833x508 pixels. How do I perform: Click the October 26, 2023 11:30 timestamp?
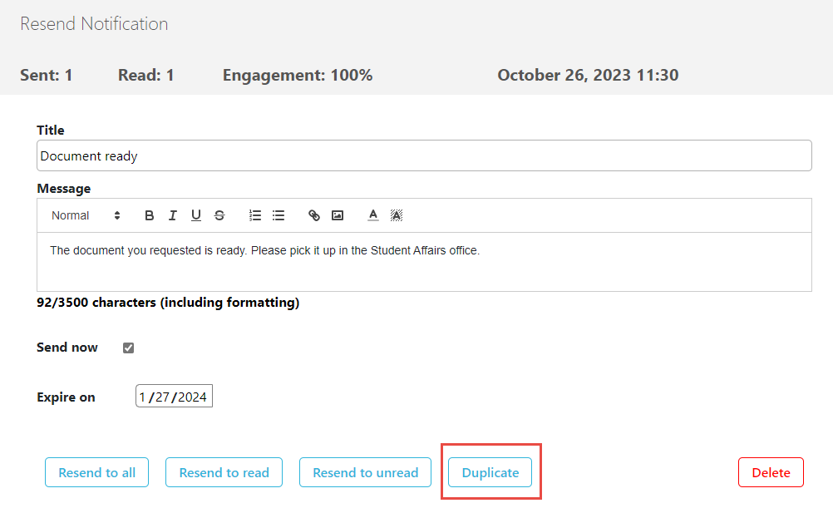[x=588, y=75]
